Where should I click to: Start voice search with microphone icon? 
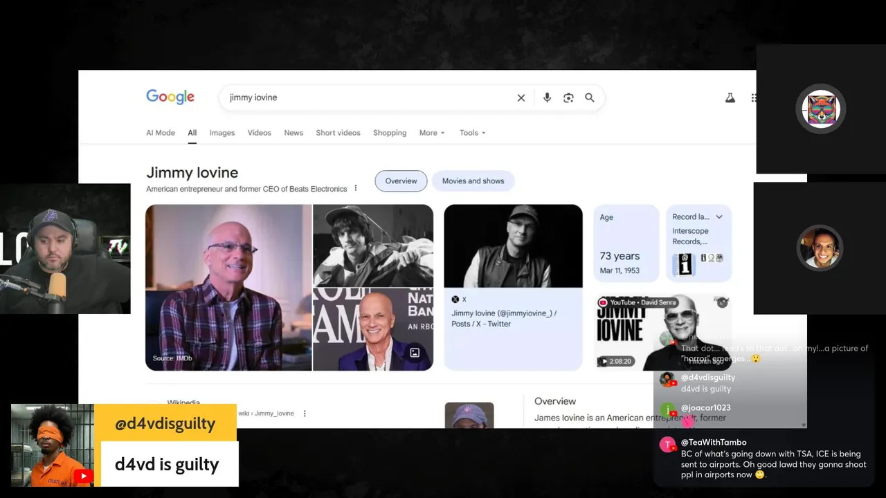pyautogui.click(x=547, y=98)
